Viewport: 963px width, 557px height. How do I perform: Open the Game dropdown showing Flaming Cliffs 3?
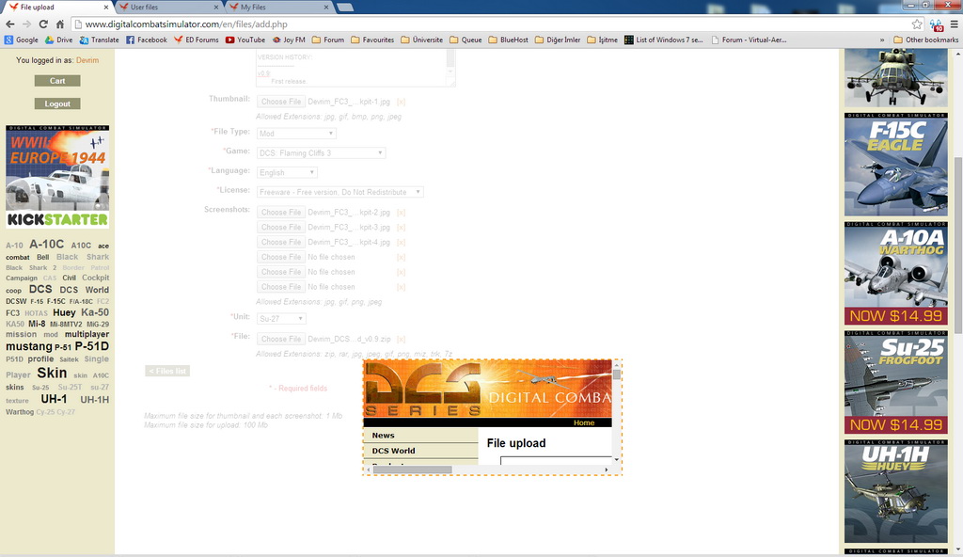click(x=321, y=153)
